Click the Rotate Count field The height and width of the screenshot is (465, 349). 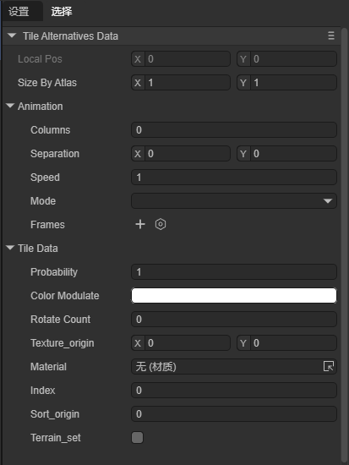[234, 320]
